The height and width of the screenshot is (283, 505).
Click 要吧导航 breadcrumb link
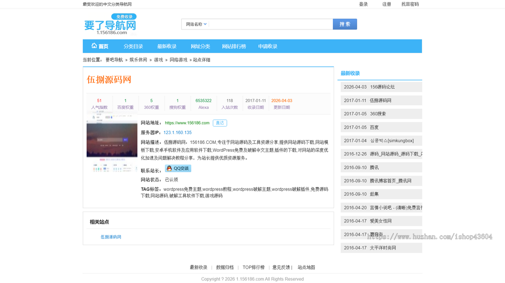point(114,60)
